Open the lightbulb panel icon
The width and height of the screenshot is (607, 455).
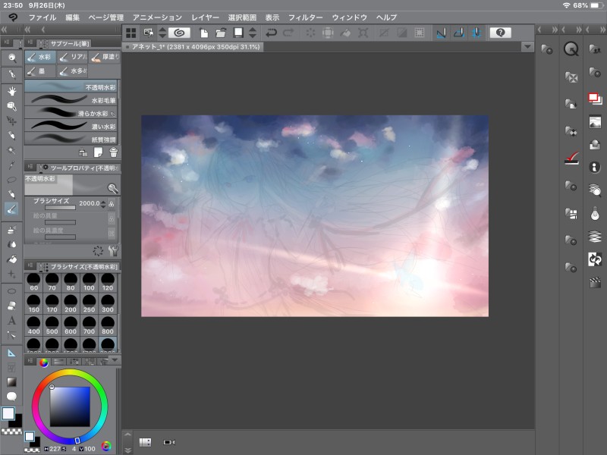click(595, 213)
